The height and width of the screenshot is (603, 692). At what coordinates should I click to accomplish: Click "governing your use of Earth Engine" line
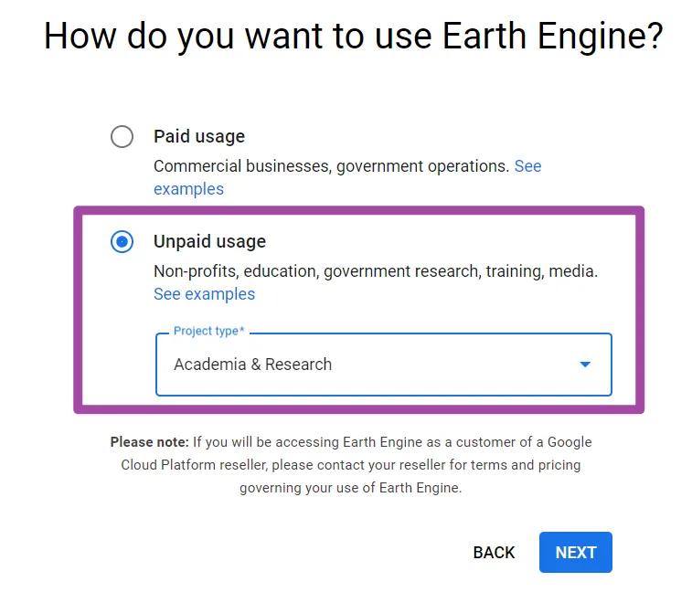pyautogui.click(x=351, y=488)
